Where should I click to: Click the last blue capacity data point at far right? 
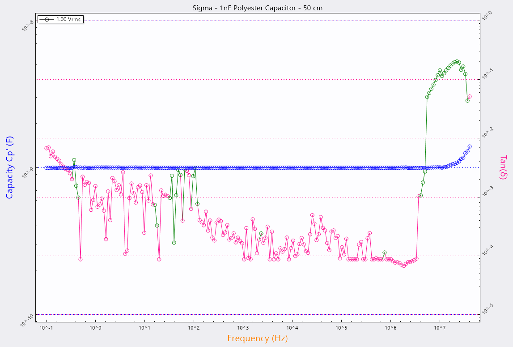470,146
